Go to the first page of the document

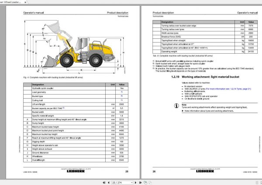tap(104, 183)
